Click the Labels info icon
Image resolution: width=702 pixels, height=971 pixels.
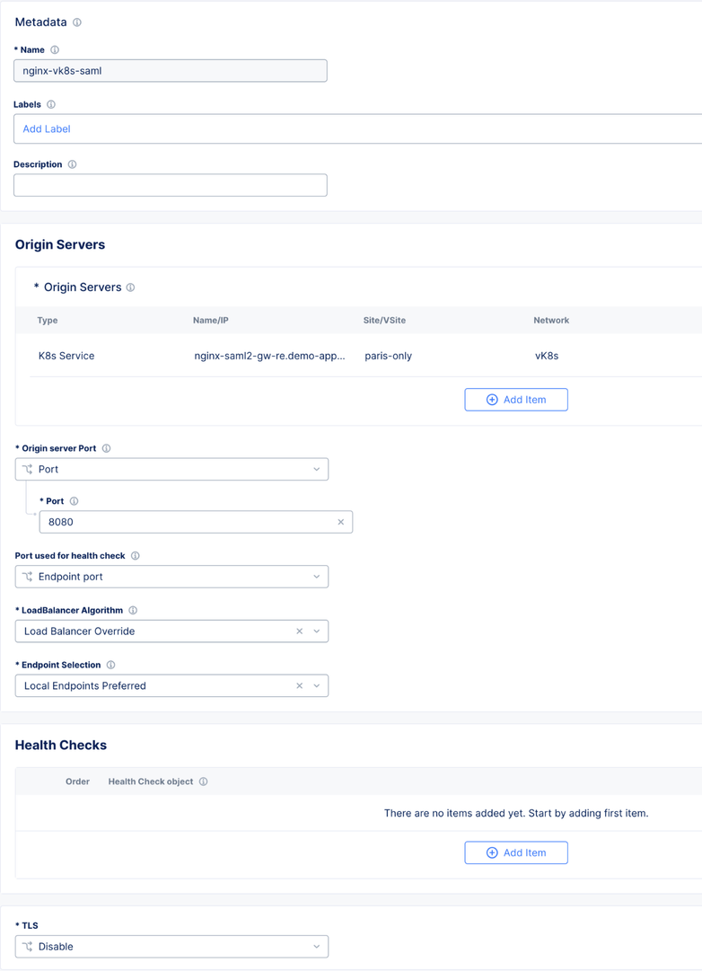pyautogui.click(x=51, y=105)
